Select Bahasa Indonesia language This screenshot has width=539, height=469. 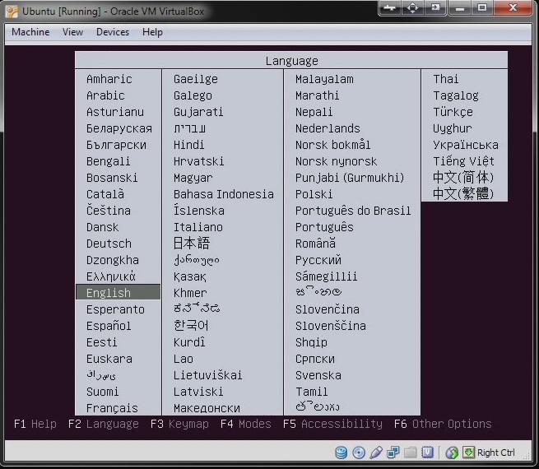pyautogui.click(x=224, y=194)
